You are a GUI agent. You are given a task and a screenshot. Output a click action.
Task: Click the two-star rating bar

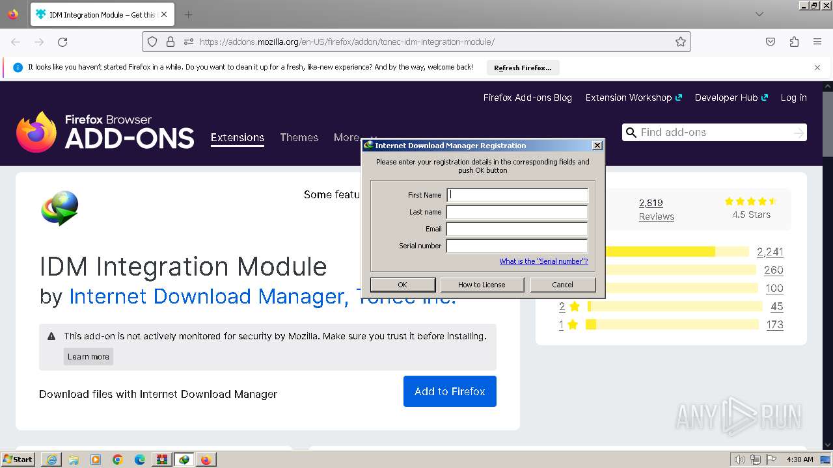(675, 306)
